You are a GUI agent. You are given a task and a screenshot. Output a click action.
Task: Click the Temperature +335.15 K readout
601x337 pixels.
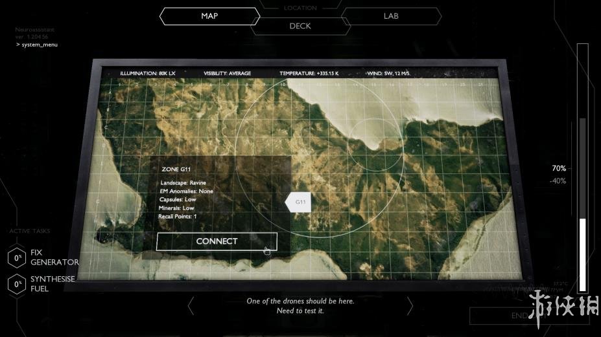(310, 74)
